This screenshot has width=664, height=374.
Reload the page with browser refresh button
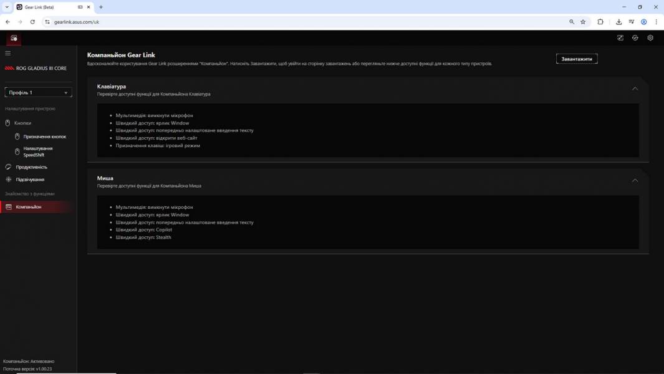click(32, 22)
